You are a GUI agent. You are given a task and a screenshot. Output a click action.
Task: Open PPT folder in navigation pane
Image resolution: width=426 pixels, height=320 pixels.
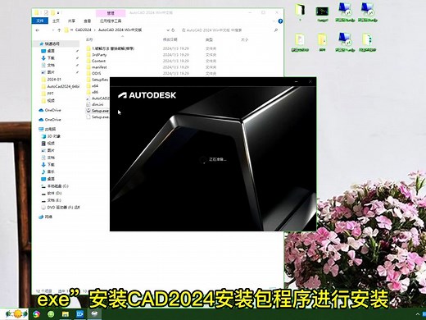pyautogui.click(x=48, y=94)
